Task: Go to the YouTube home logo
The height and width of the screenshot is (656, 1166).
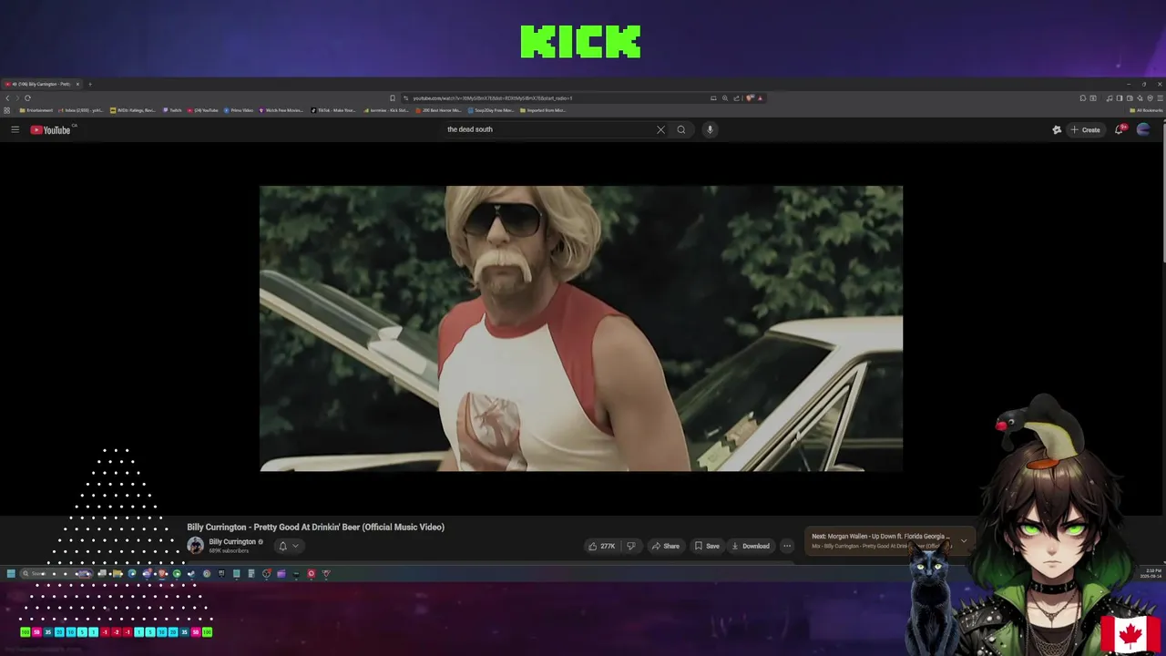Action: (x=51, y=129)
